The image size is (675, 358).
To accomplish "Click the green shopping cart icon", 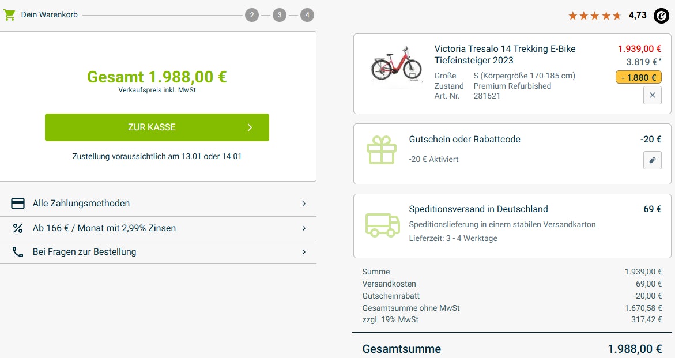I will coord(9,15).
